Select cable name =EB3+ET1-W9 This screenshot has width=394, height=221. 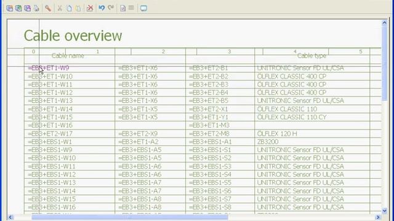pyautogui.click(x=49, y=68)
